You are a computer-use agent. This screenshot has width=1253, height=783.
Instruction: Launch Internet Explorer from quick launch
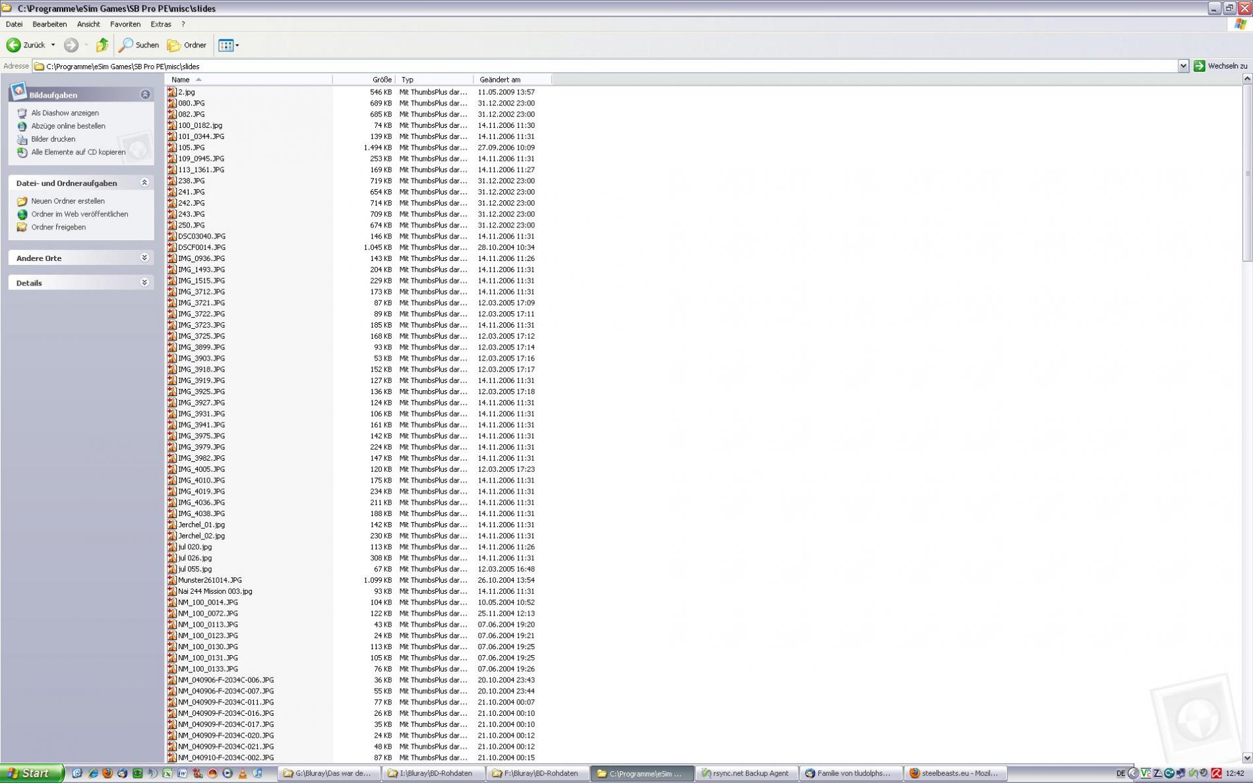93,773
